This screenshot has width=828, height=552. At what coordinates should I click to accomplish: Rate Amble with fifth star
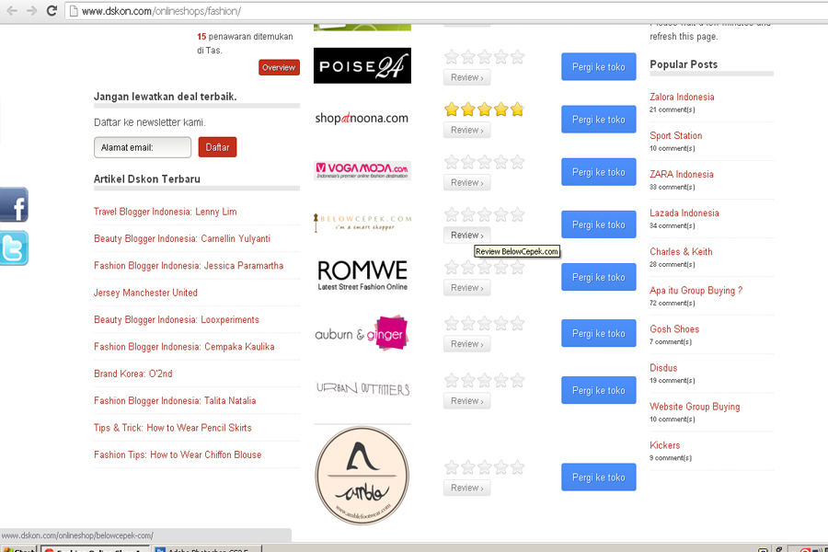pos(517,467)
